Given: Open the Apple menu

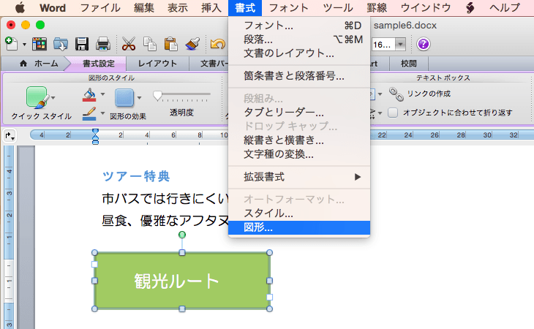Looking at the screenshot, I should point(20,7).
